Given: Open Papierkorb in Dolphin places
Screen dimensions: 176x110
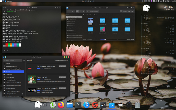Looking at the screenshot, I should [x=71, y=25].
